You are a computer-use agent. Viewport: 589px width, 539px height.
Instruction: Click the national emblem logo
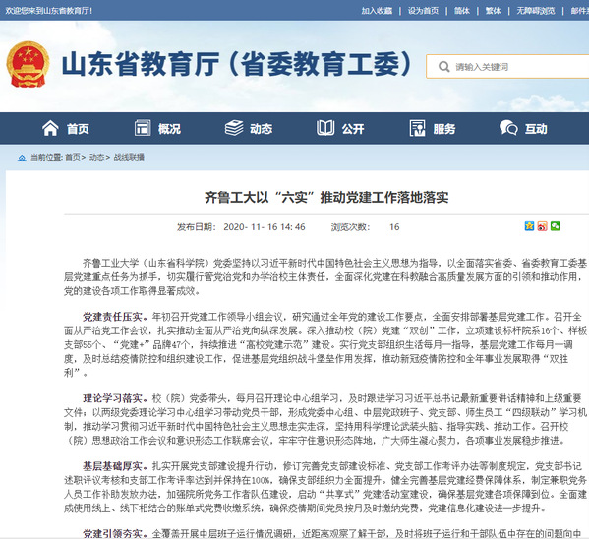pyautogui.click(x=28, y=64)
